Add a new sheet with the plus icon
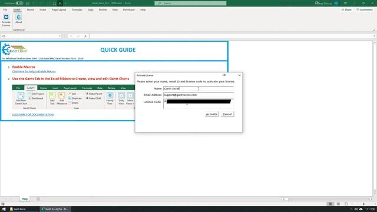377x212 pixels. click(x=38, y=199)
